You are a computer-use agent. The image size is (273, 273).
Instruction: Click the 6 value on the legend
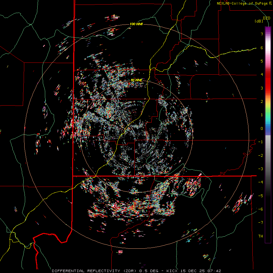tap(262, 48)
